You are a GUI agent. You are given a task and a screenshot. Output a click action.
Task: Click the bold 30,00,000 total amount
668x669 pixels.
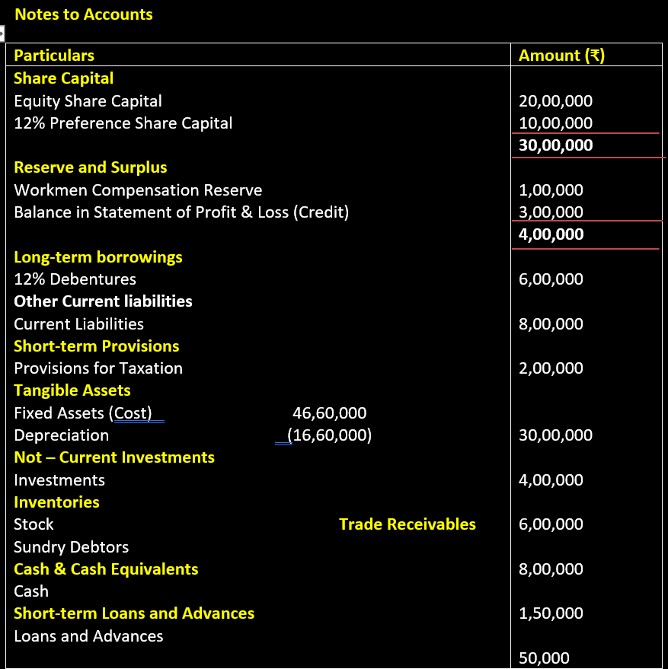point(555,145)
